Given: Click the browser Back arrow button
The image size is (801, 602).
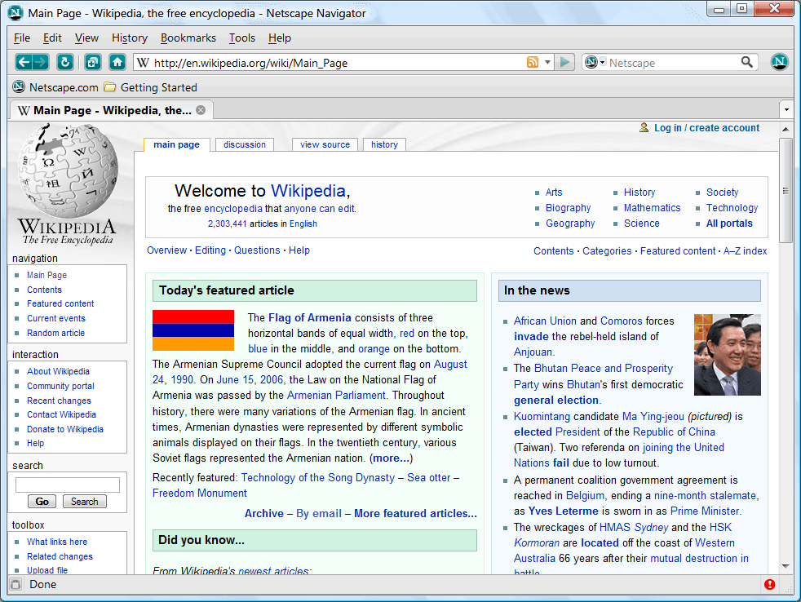Looking at the screenshot, I should coord(24,62).
